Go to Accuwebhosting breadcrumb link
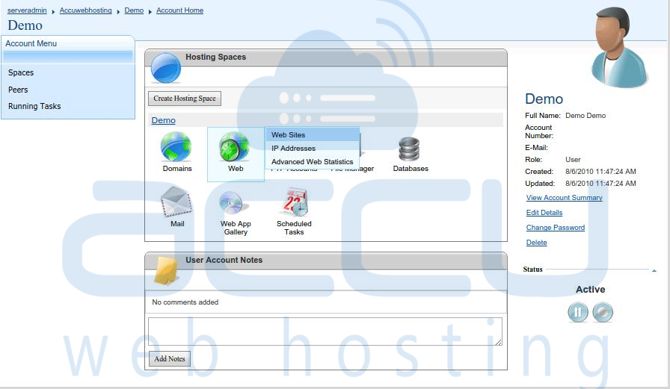670x389 pixels. click(85, 10)
